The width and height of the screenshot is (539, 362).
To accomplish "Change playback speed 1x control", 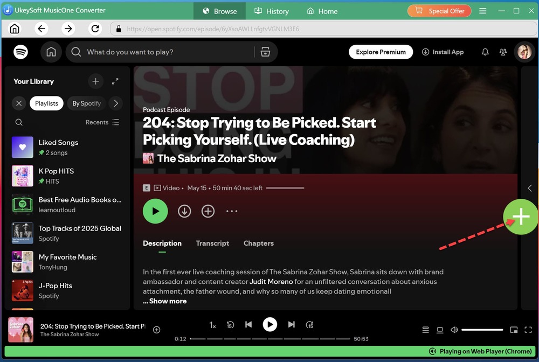I will pyautogui.click(x=212, y=325).
